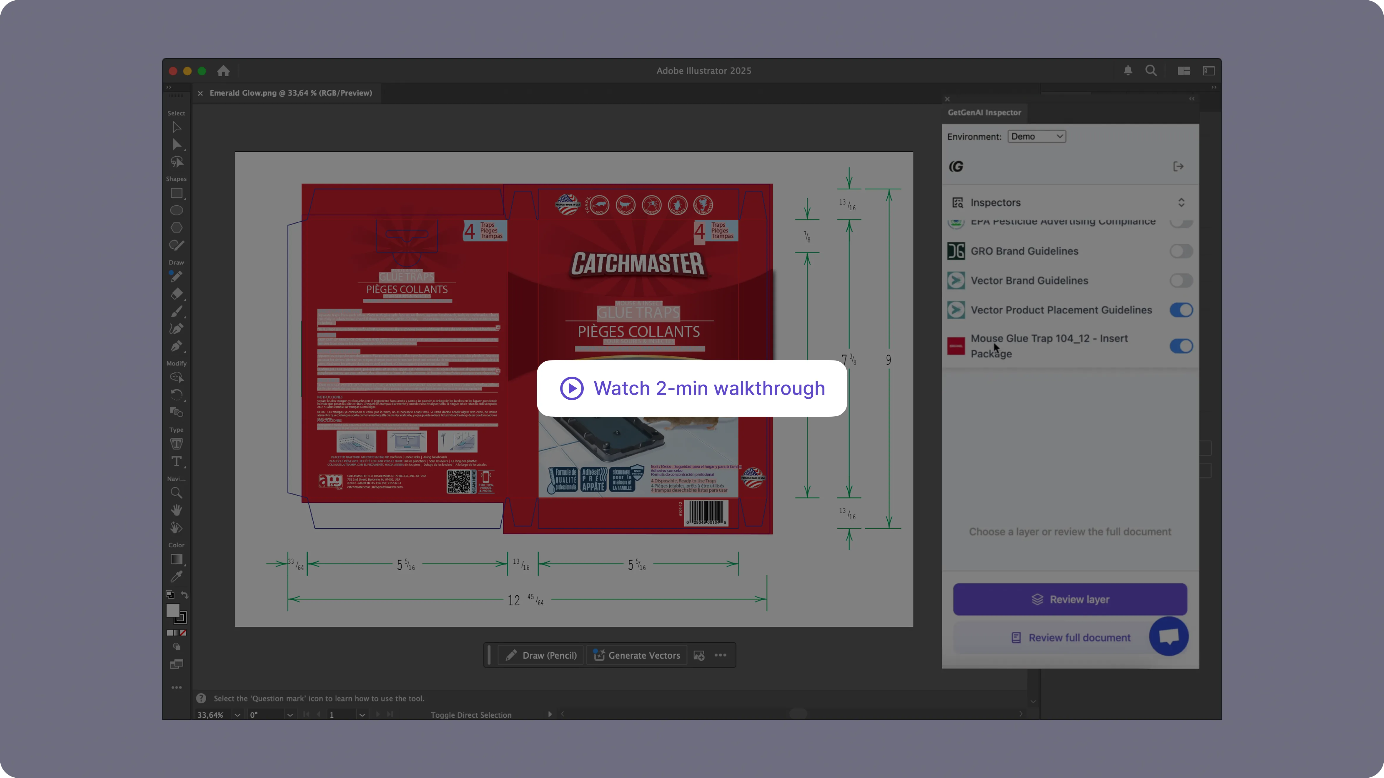Open the GetGenAI Inspector panel tab
The width and height of the screenshot is (1384, 778).
pyautogui.click(x=984, y=112)
